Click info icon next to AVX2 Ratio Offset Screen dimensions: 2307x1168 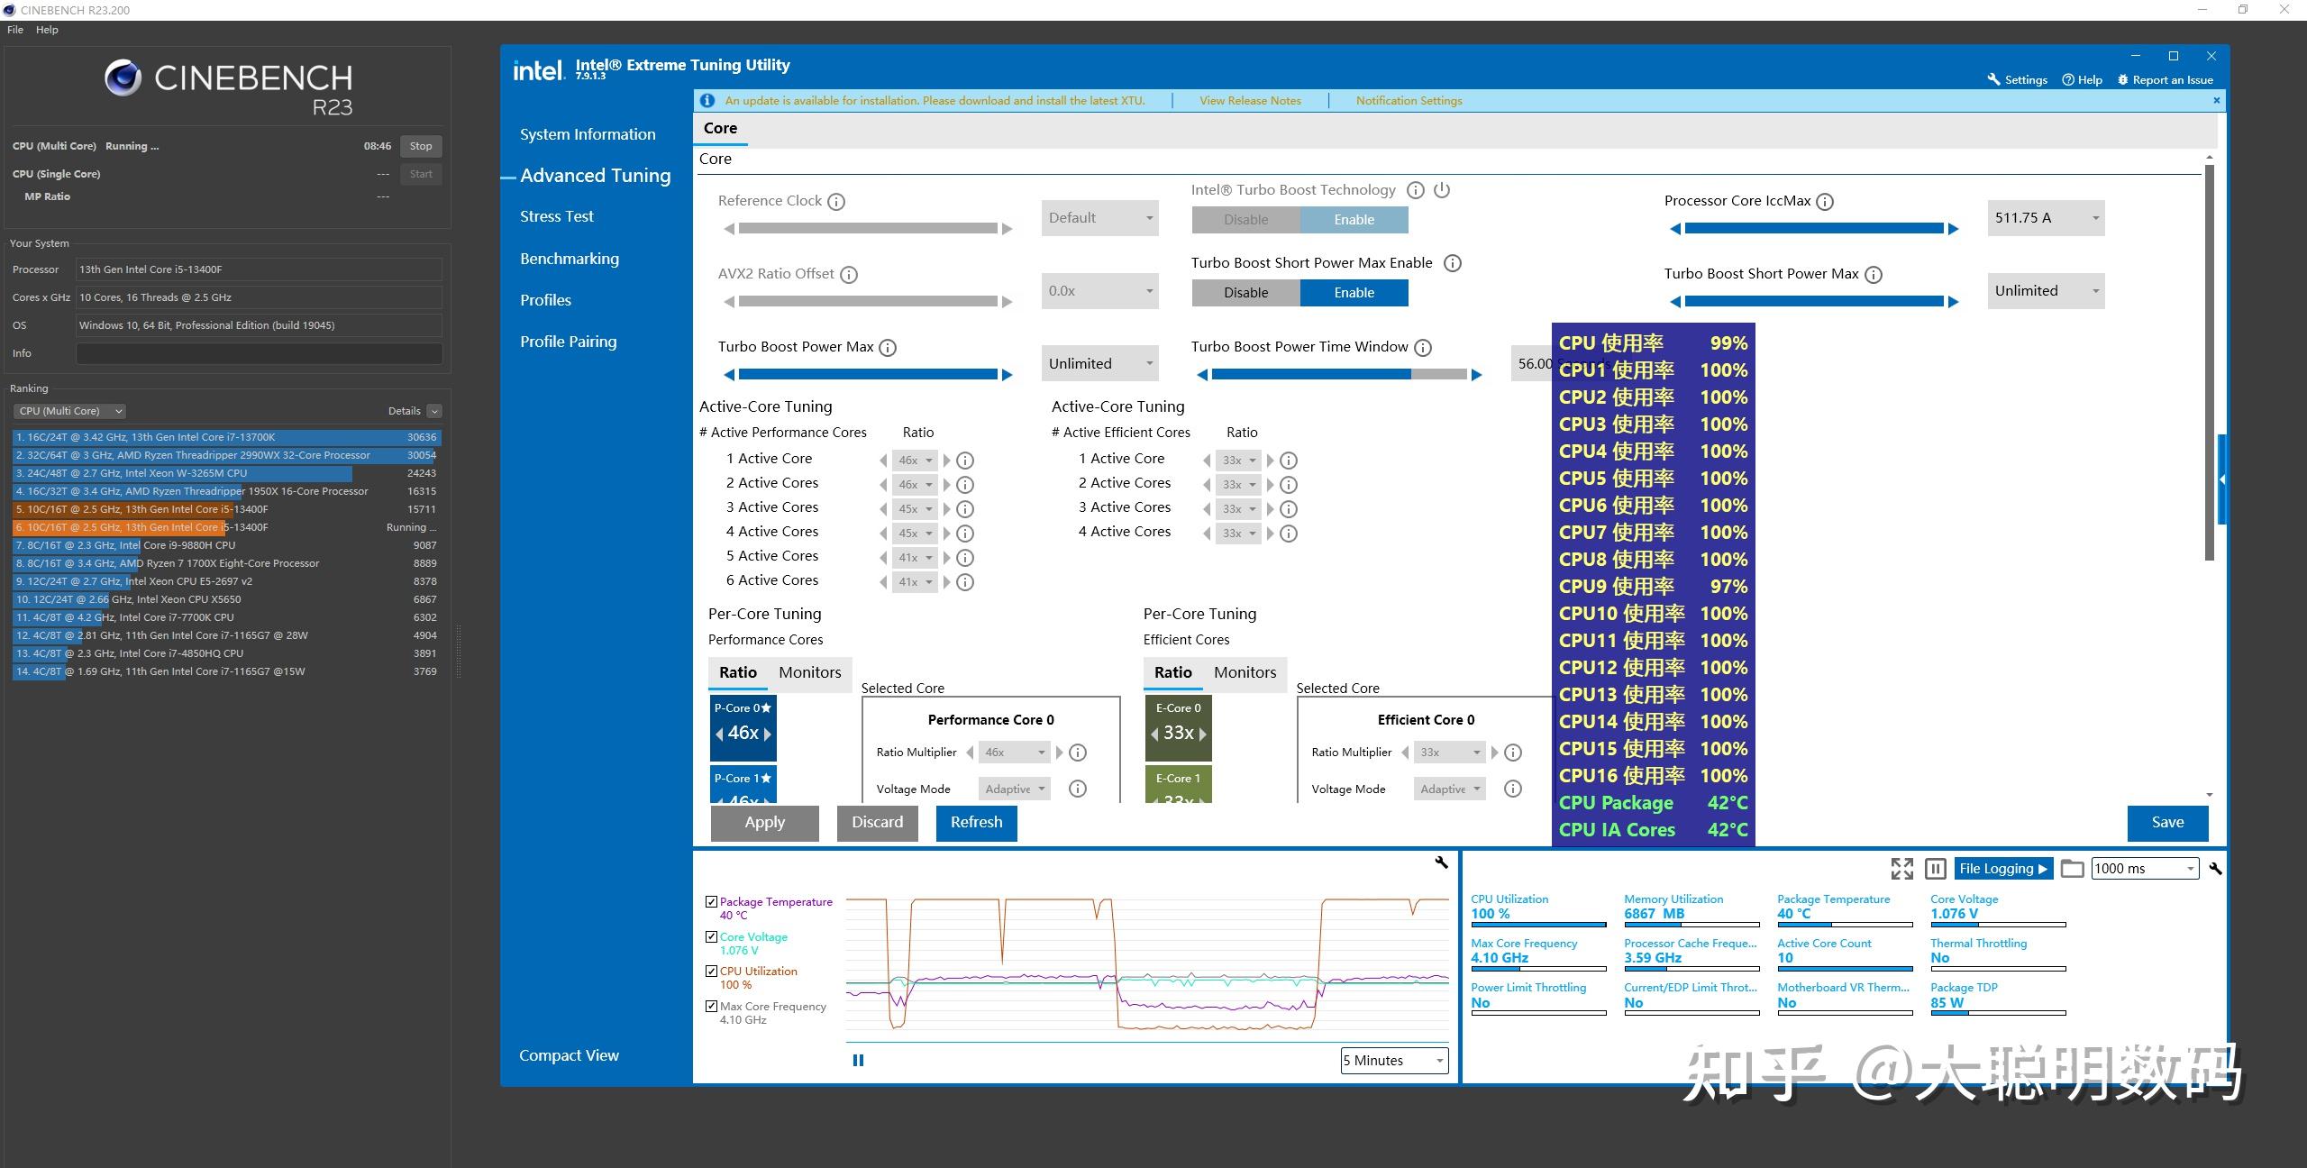(x=849, y=275)
